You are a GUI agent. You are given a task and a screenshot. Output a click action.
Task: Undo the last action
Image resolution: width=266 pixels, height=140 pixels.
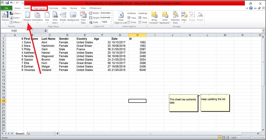tap(11, 3)
